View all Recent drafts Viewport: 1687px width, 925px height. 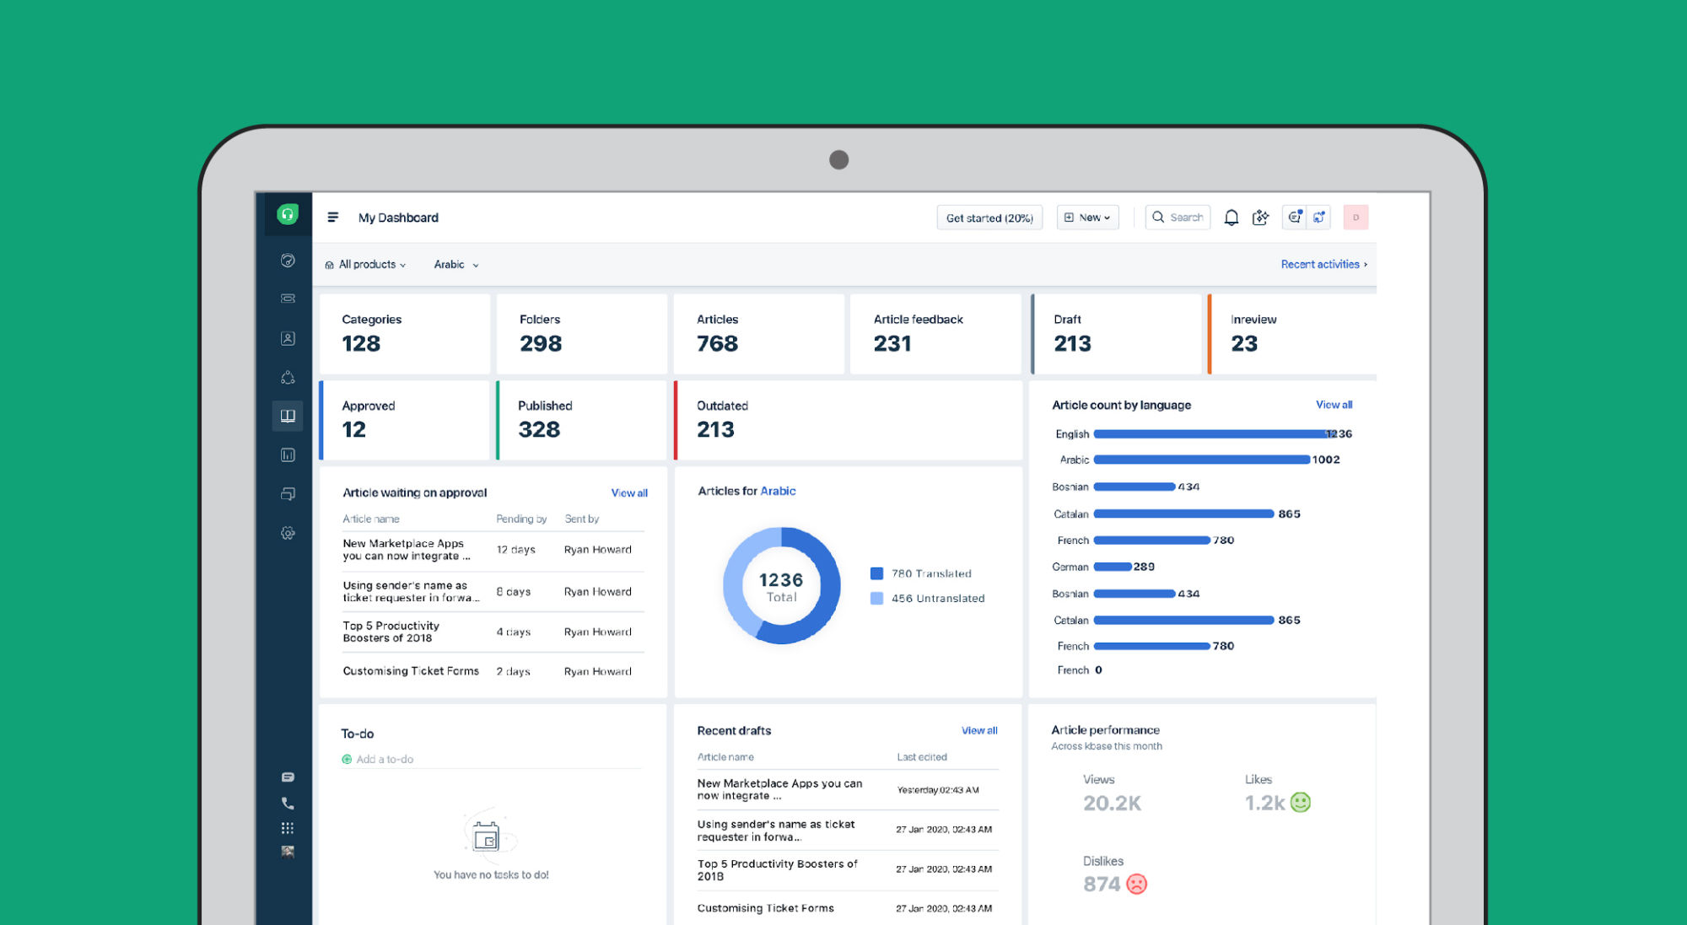click(x=979, y=731)
